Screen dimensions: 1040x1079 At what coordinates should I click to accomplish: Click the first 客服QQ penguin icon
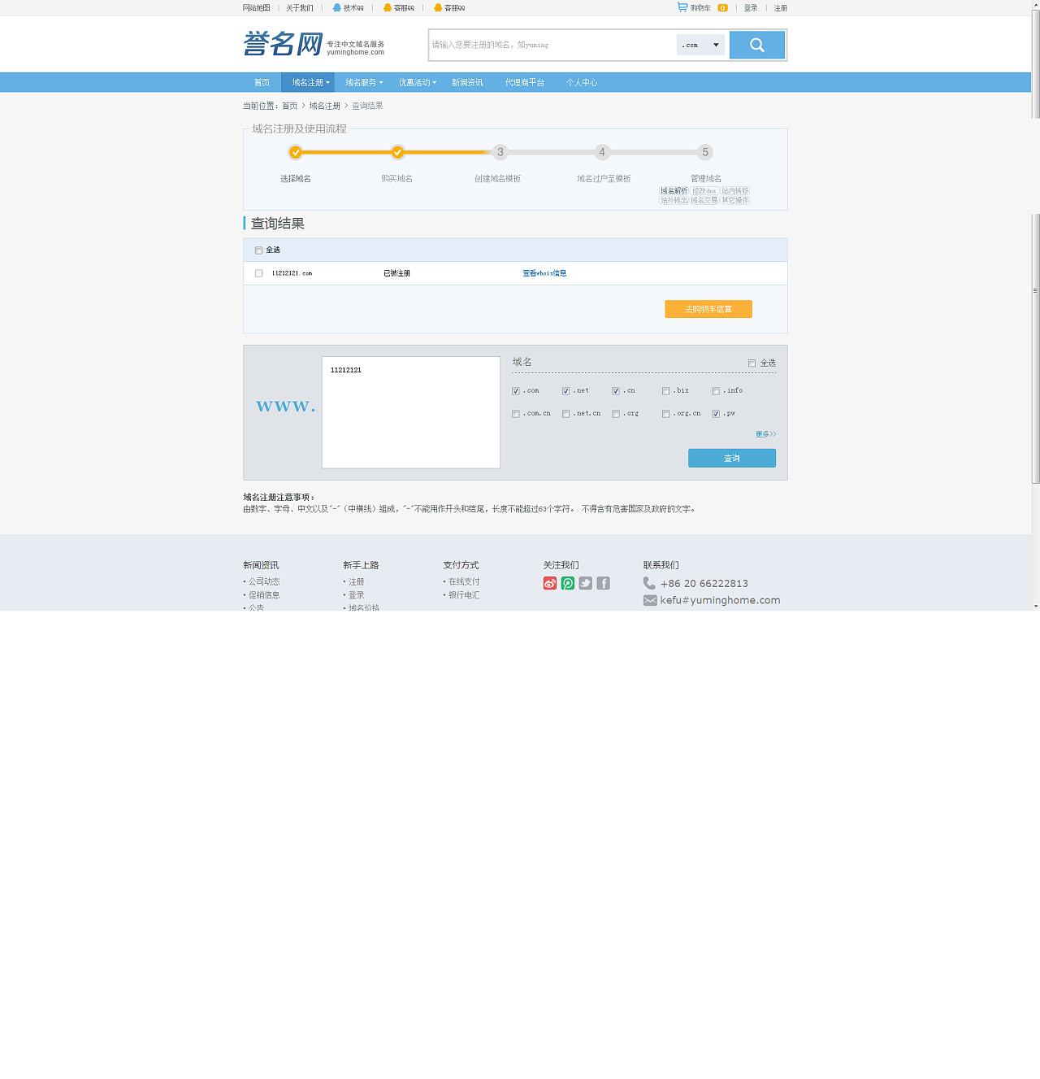[x=388, y=7]
